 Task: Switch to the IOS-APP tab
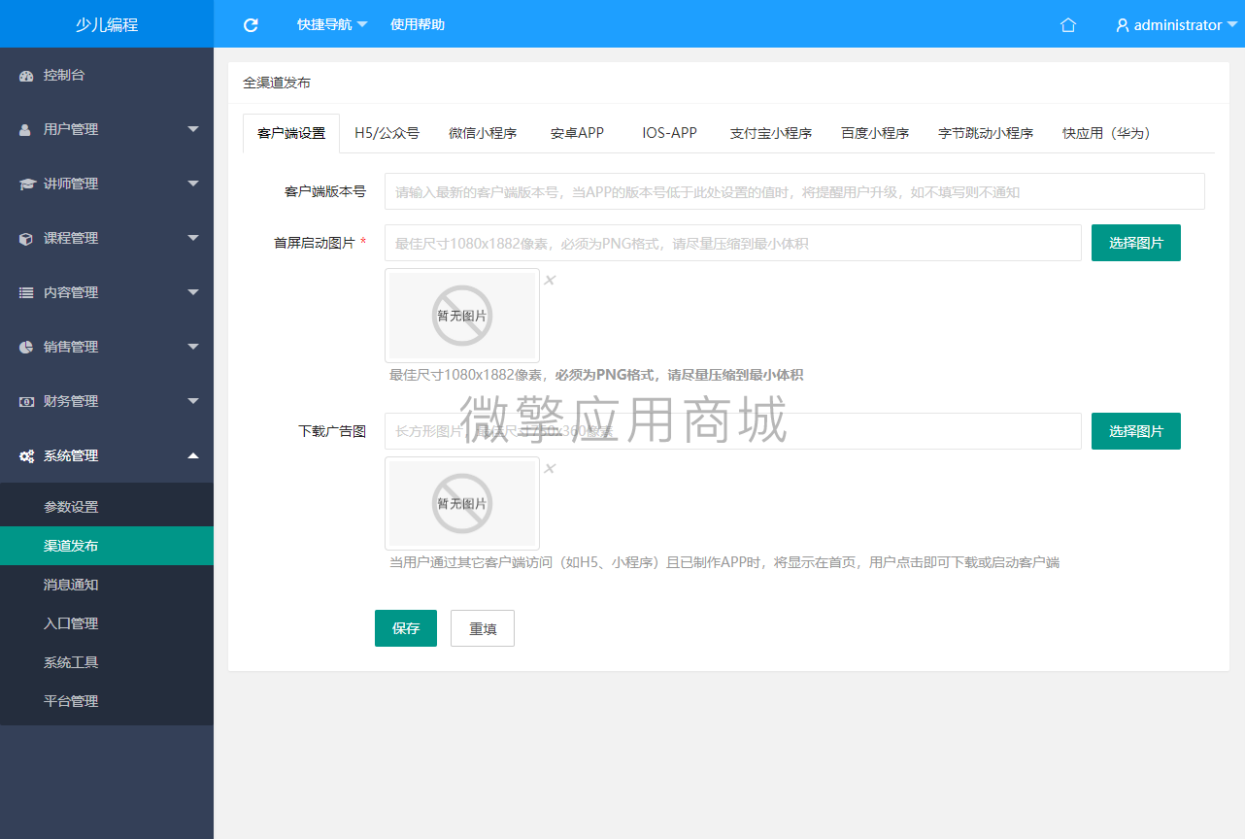669,133
